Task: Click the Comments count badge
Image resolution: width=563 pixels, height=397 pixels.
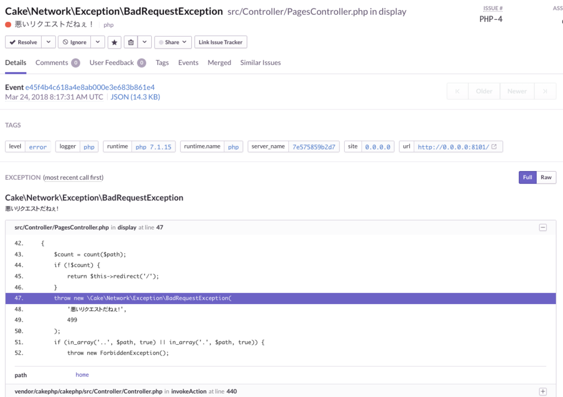Action: click(x=75, y=63)
